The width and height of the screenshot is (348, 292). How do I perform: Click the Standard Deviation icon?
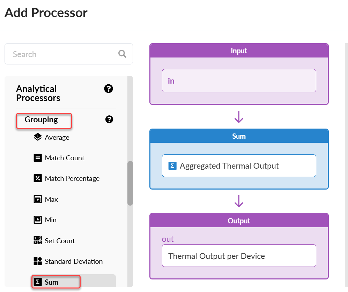pyautogui.click(x=38, y=261)
